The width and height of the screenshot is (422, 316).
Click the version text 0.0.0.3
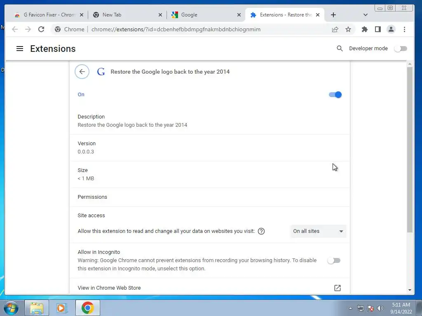tap(86, 152)
